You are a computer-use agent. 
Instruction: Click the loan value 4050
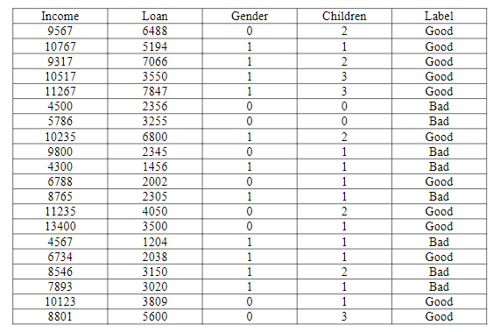[155, 211]
